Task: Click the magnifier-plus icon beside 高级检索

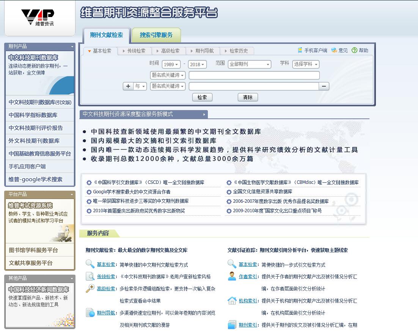Action: click(90, 288)
